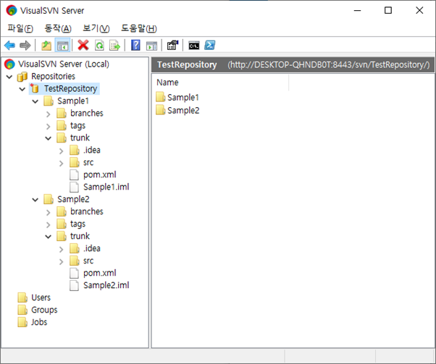Collapse the Sample2 node
436x364 pixels.
tap(35, 200)
